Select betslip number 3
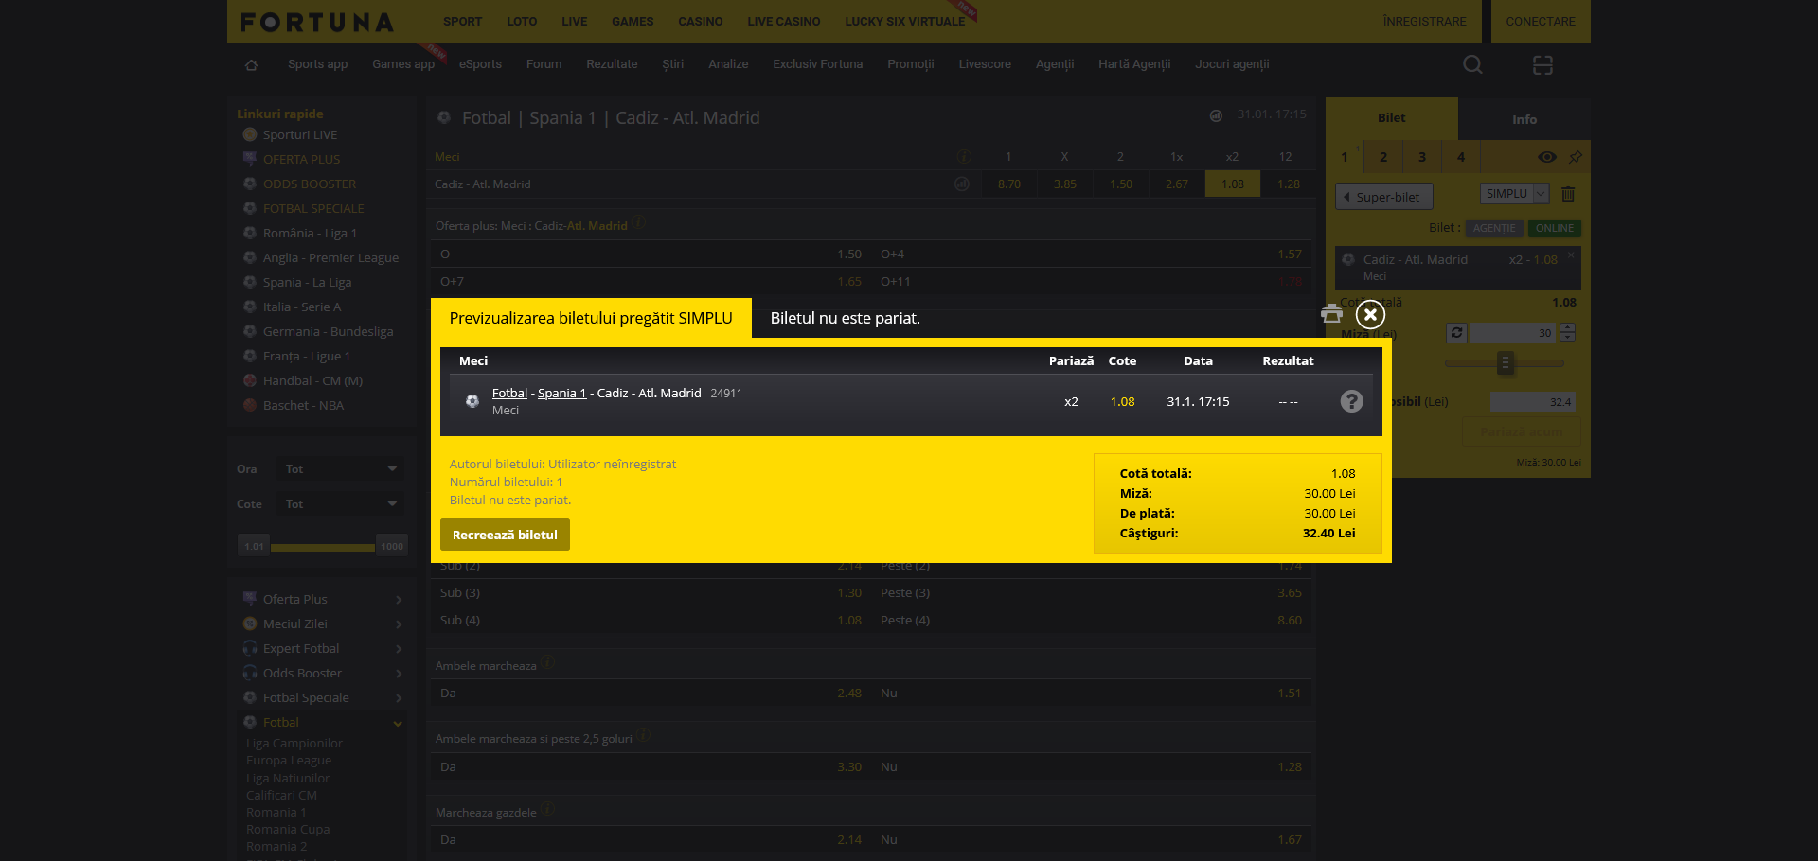1818x861 pixels. click(x=1422, y=157)
